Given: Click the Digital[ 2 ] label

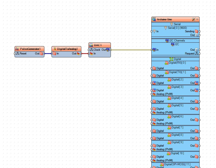Looking at the screenshot, I should [177, 80].
